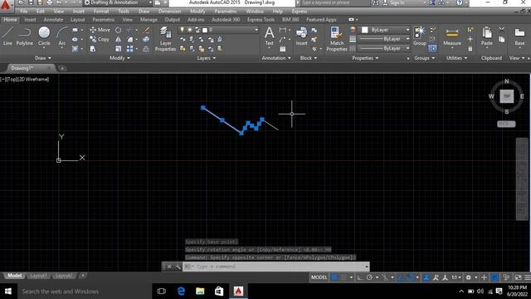The height and width of the screenshot is (299, 531).
Task: Toggle layer on/off lightbulb in layer dropdown
Action: (183, 30)
